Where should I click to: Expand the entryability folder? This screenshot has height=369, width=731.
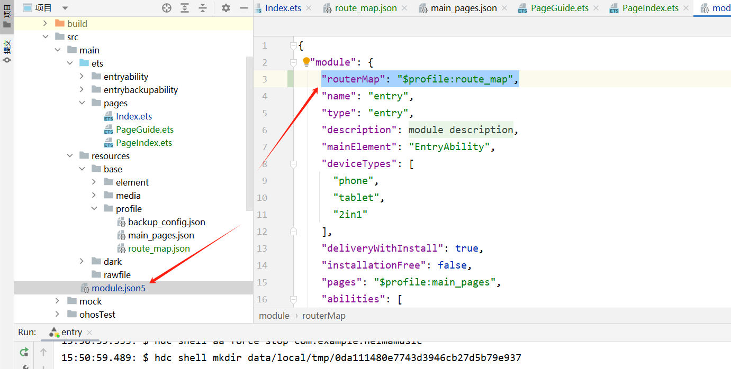point(82,77)
